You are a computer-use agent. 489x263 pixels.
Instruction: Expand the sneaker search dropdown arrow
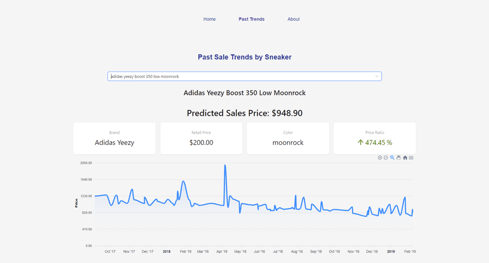[377, 76]
